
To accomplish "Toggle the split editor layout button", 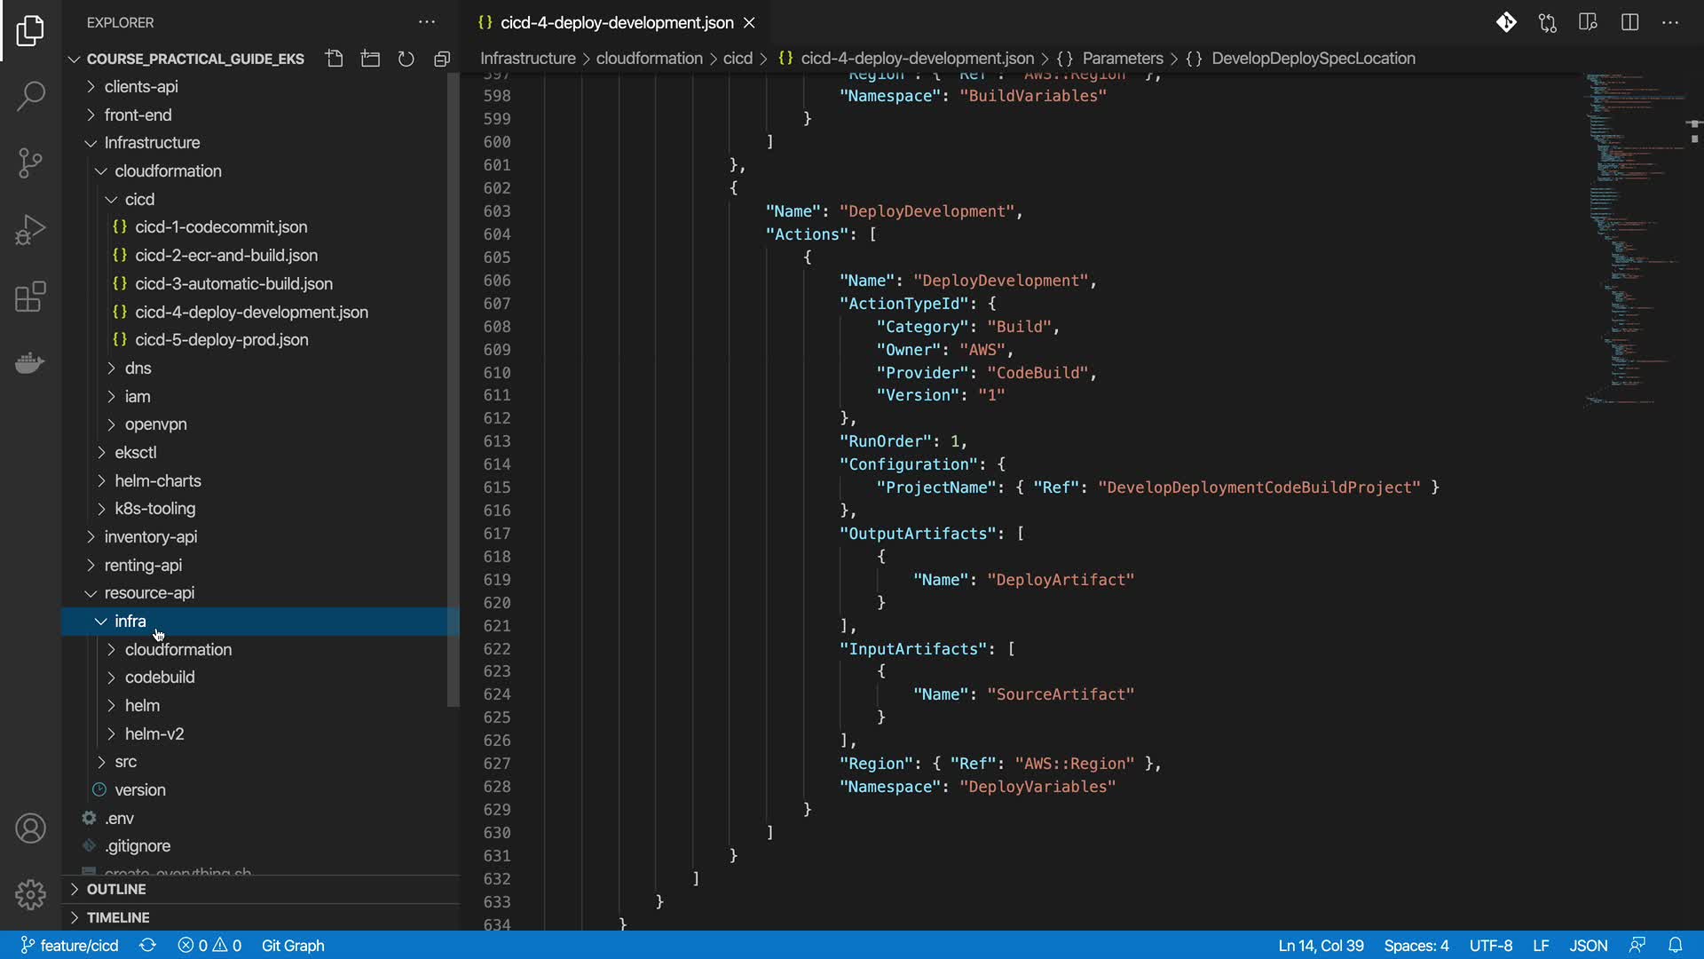I will (x=1629, y=22).
